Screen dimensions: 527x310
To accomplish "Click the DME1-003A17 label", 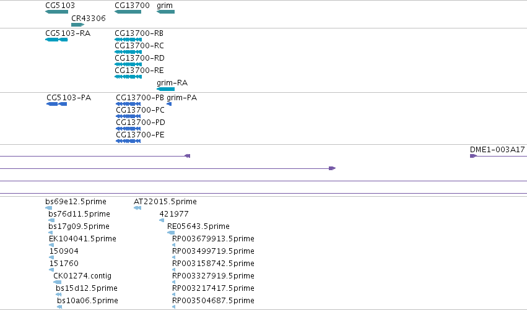I will (x=497, y=150).
